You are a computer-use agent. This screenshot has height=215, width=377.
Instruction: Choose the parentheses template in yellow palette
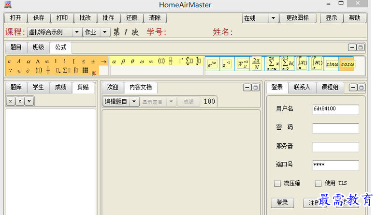point(161,61)
